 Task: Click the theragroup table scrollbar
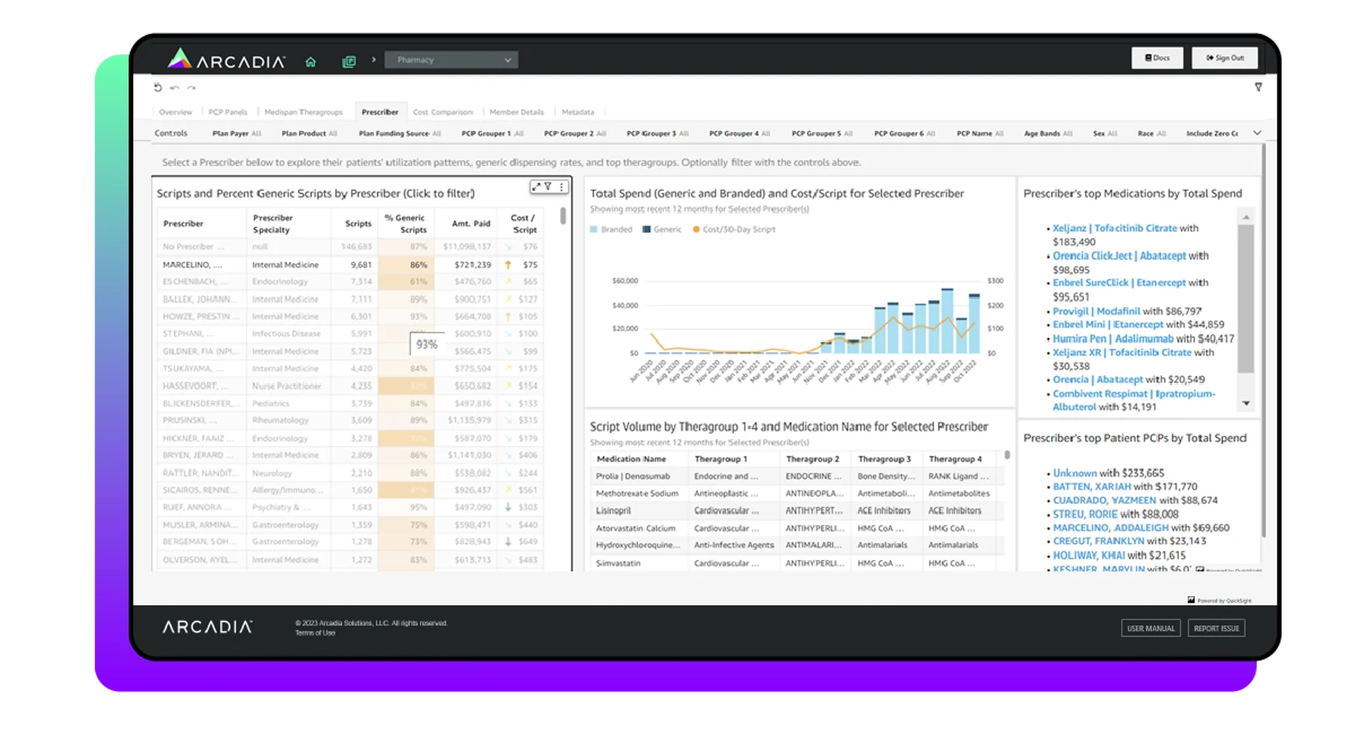[x=1007, y=455]
